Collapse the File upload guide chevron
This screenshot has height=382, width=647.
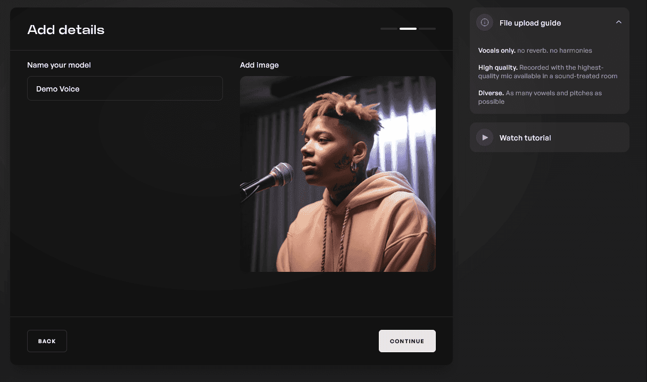click(618, 22)
